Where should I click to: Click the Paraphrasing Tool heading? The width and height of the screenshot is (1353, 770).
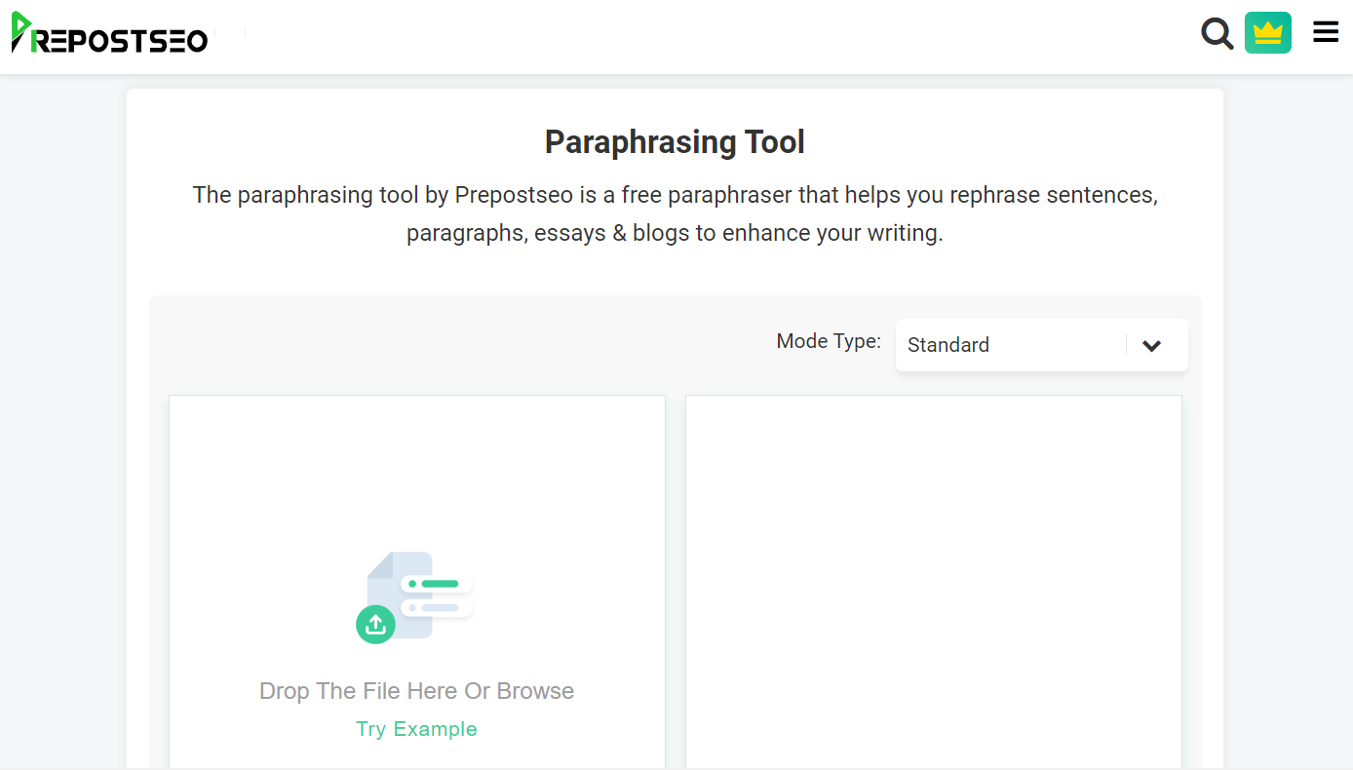(x=675, y=142)
